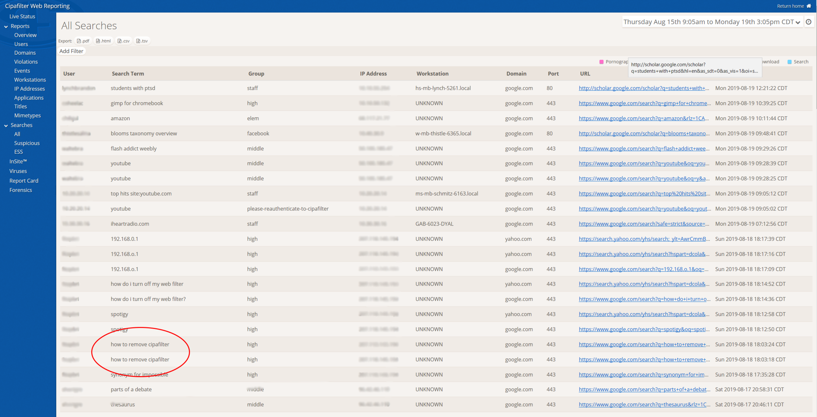This screenshot has width=817, height=417.
Task: Sort by the User column header
Action: 69,74
